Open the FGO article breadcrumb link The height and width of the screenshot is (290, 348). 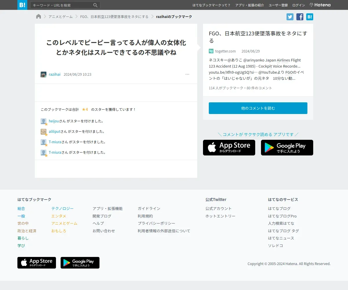click(114, 17)
